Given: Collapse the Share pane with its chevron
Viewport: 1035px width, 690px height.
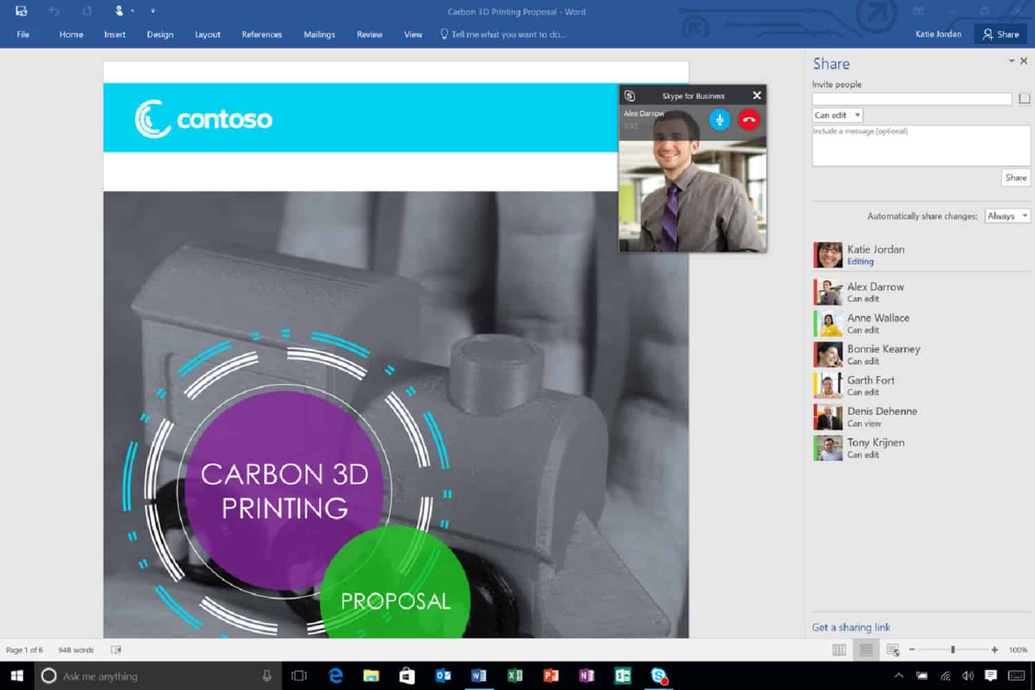Looking at the screenshot, I should 1012,61.
